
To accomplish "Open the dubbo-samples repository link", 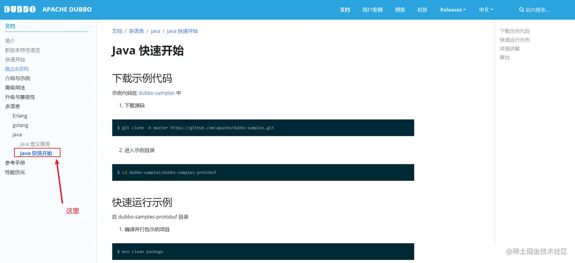I will pos(157,93).
